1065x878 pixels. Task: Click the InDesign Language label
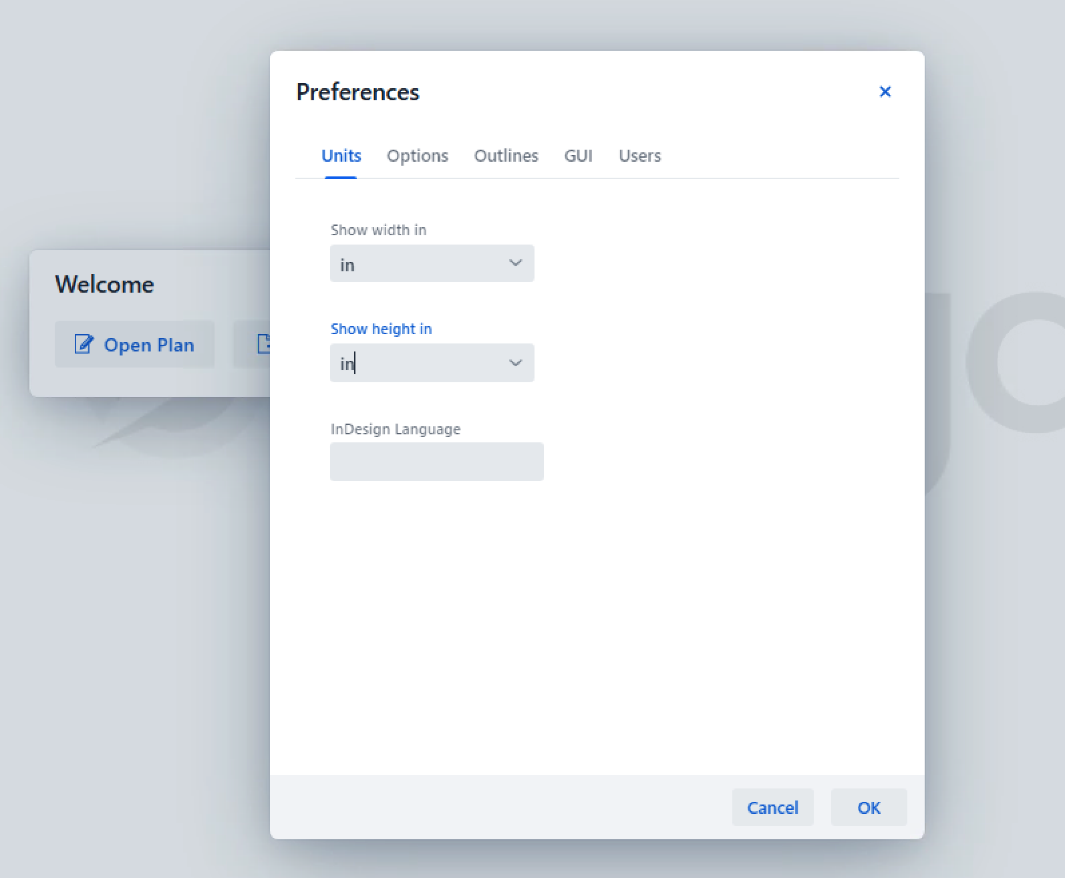pos(396,429)
